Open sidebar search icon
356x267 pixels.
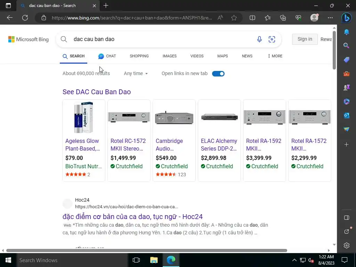tap(347, 46)
